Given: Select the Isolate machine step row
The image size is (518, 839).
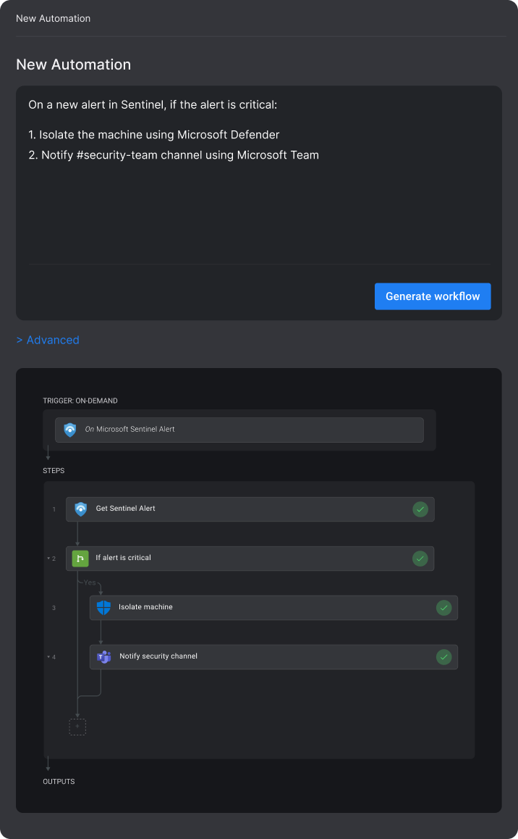Looking at the screenshot, I should pos(273,607).
